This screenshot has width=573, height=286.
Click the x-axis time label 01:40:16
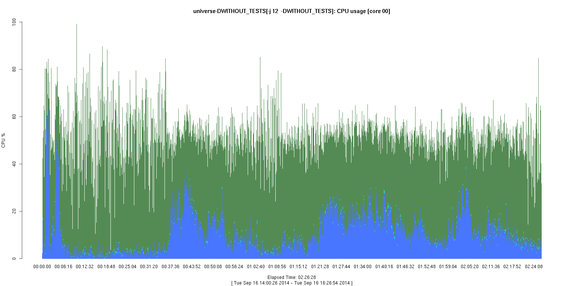(x=384, y=267)
